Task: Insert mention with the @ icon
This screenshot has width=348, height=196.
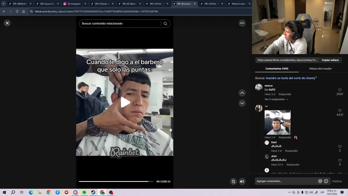Action: [x=320, y=181]
